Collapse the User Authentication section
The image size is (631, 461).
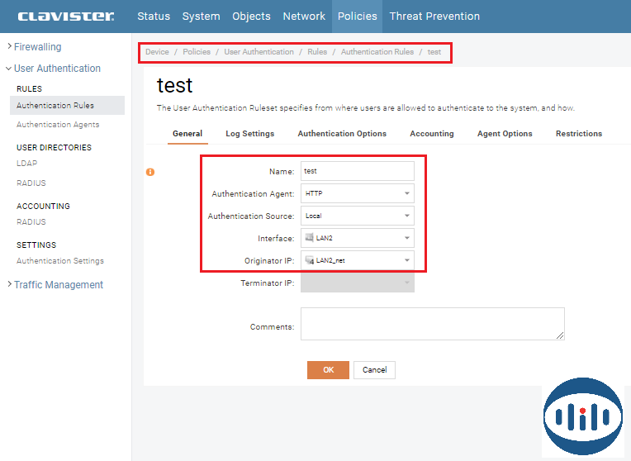[x=56, y=69]
